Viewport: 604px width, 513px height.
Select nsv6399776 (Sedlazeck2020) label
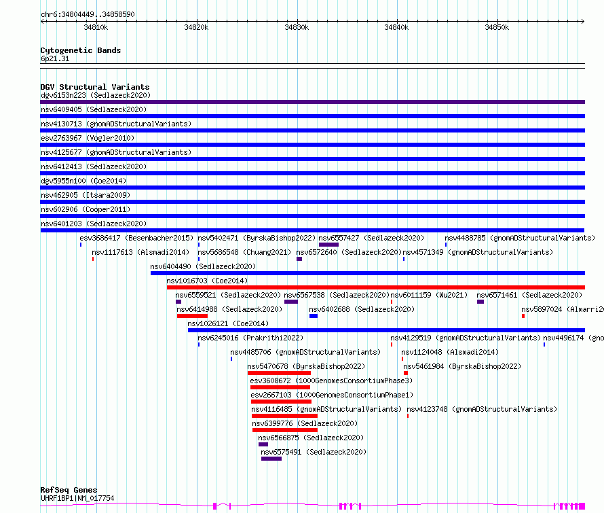pos(305,423)
